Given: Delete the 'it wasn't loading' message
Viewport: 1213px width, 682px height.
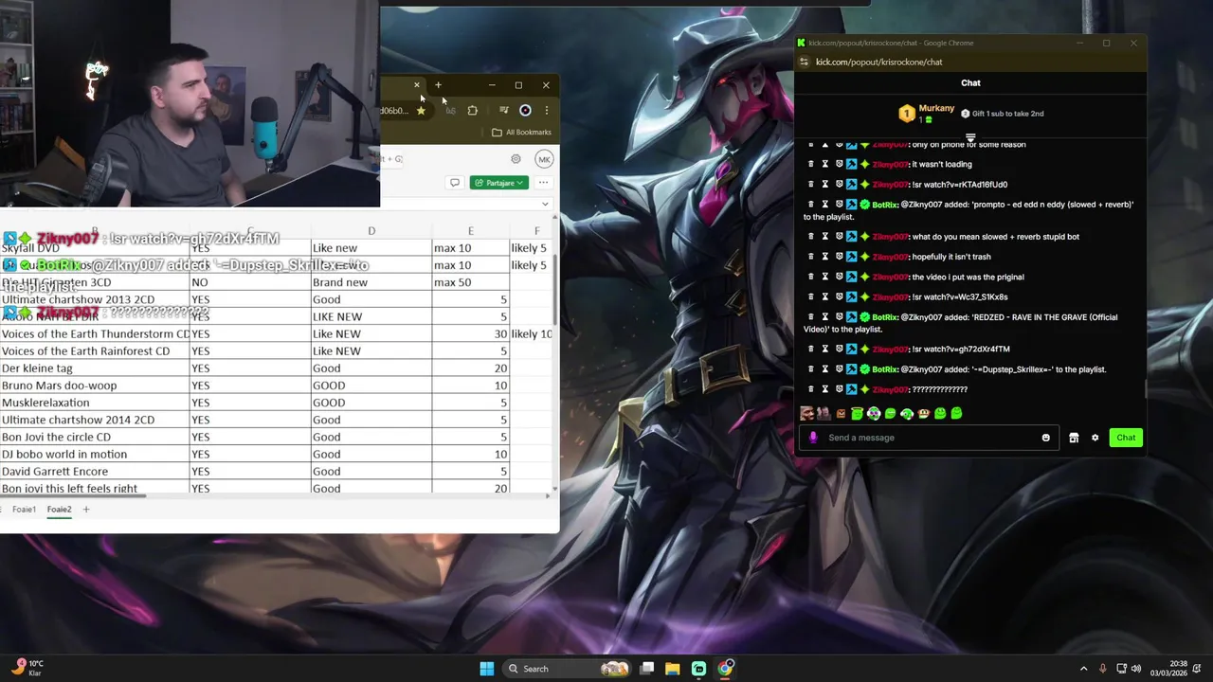Looking at the screenshot, I should pyautogui.click(x=810, y=165).
